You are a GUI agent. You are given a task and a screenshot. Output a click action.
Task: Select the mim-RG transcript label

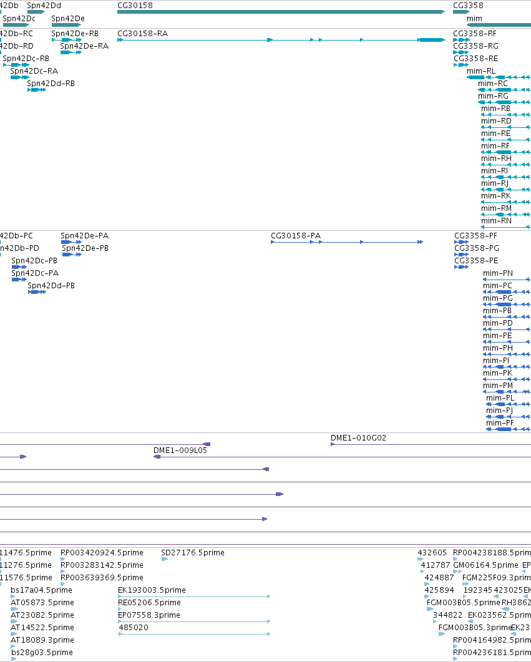click(x=494, y=96)
